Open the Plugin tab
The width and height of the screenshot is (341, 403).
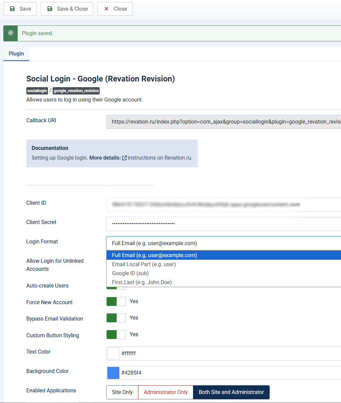click(16, 53)
